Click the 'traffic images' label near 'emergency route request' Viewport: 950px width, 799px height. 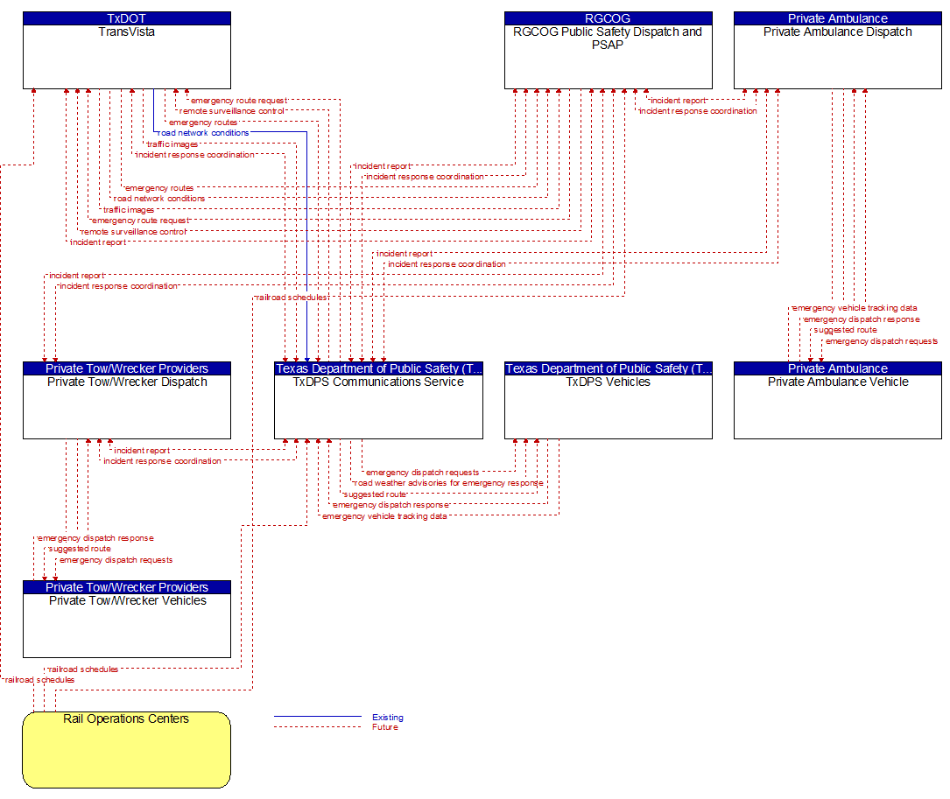pyautogui.click(x=129, y=209)
